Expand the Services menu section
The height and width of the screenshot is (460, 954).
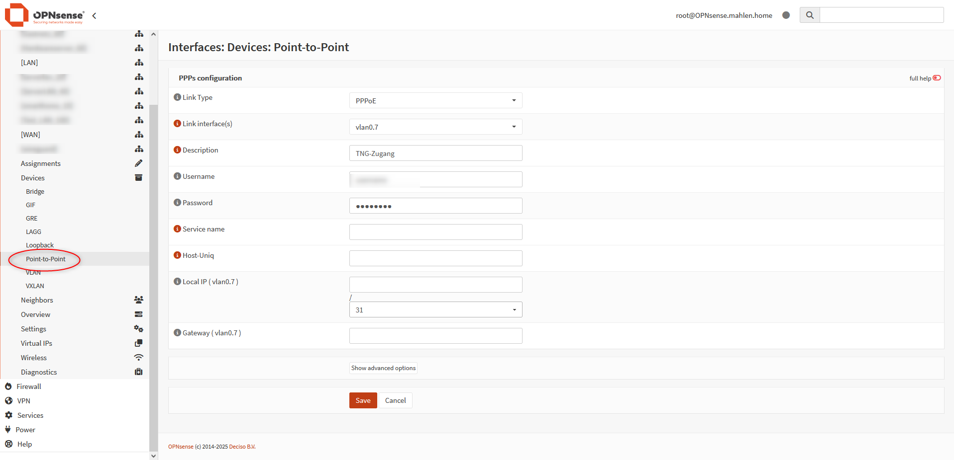click(x=30, y=415)
